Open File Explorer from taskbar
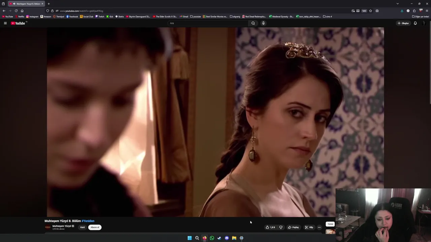Viewport: 431px width, 242px height. coord(234,238)
